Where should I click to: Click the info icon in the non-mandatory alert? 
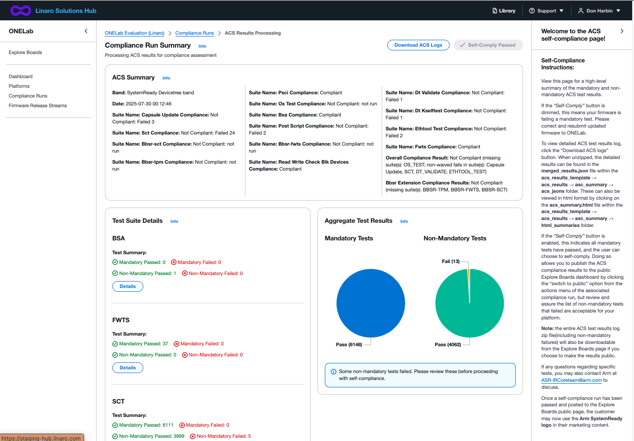click(334, 372)
